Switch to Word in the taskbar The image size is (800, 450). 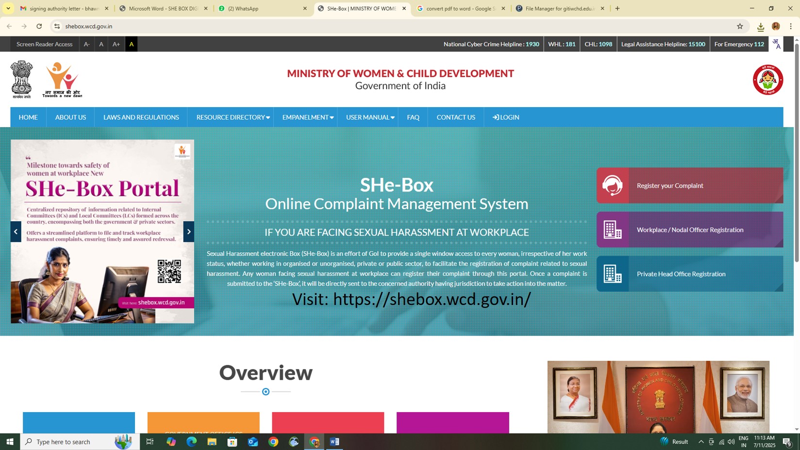click(334, 442)
